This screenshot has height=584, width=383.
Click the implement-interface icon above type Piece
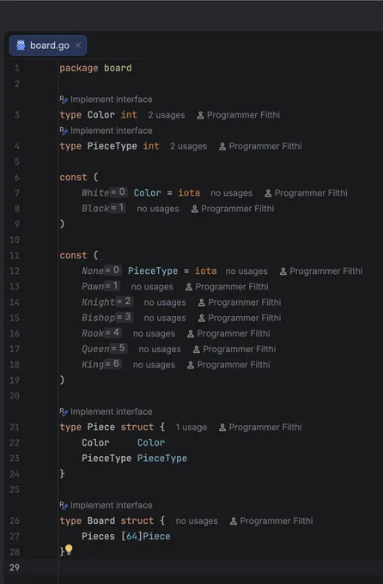pyautogui.click(x=64, y=412)
